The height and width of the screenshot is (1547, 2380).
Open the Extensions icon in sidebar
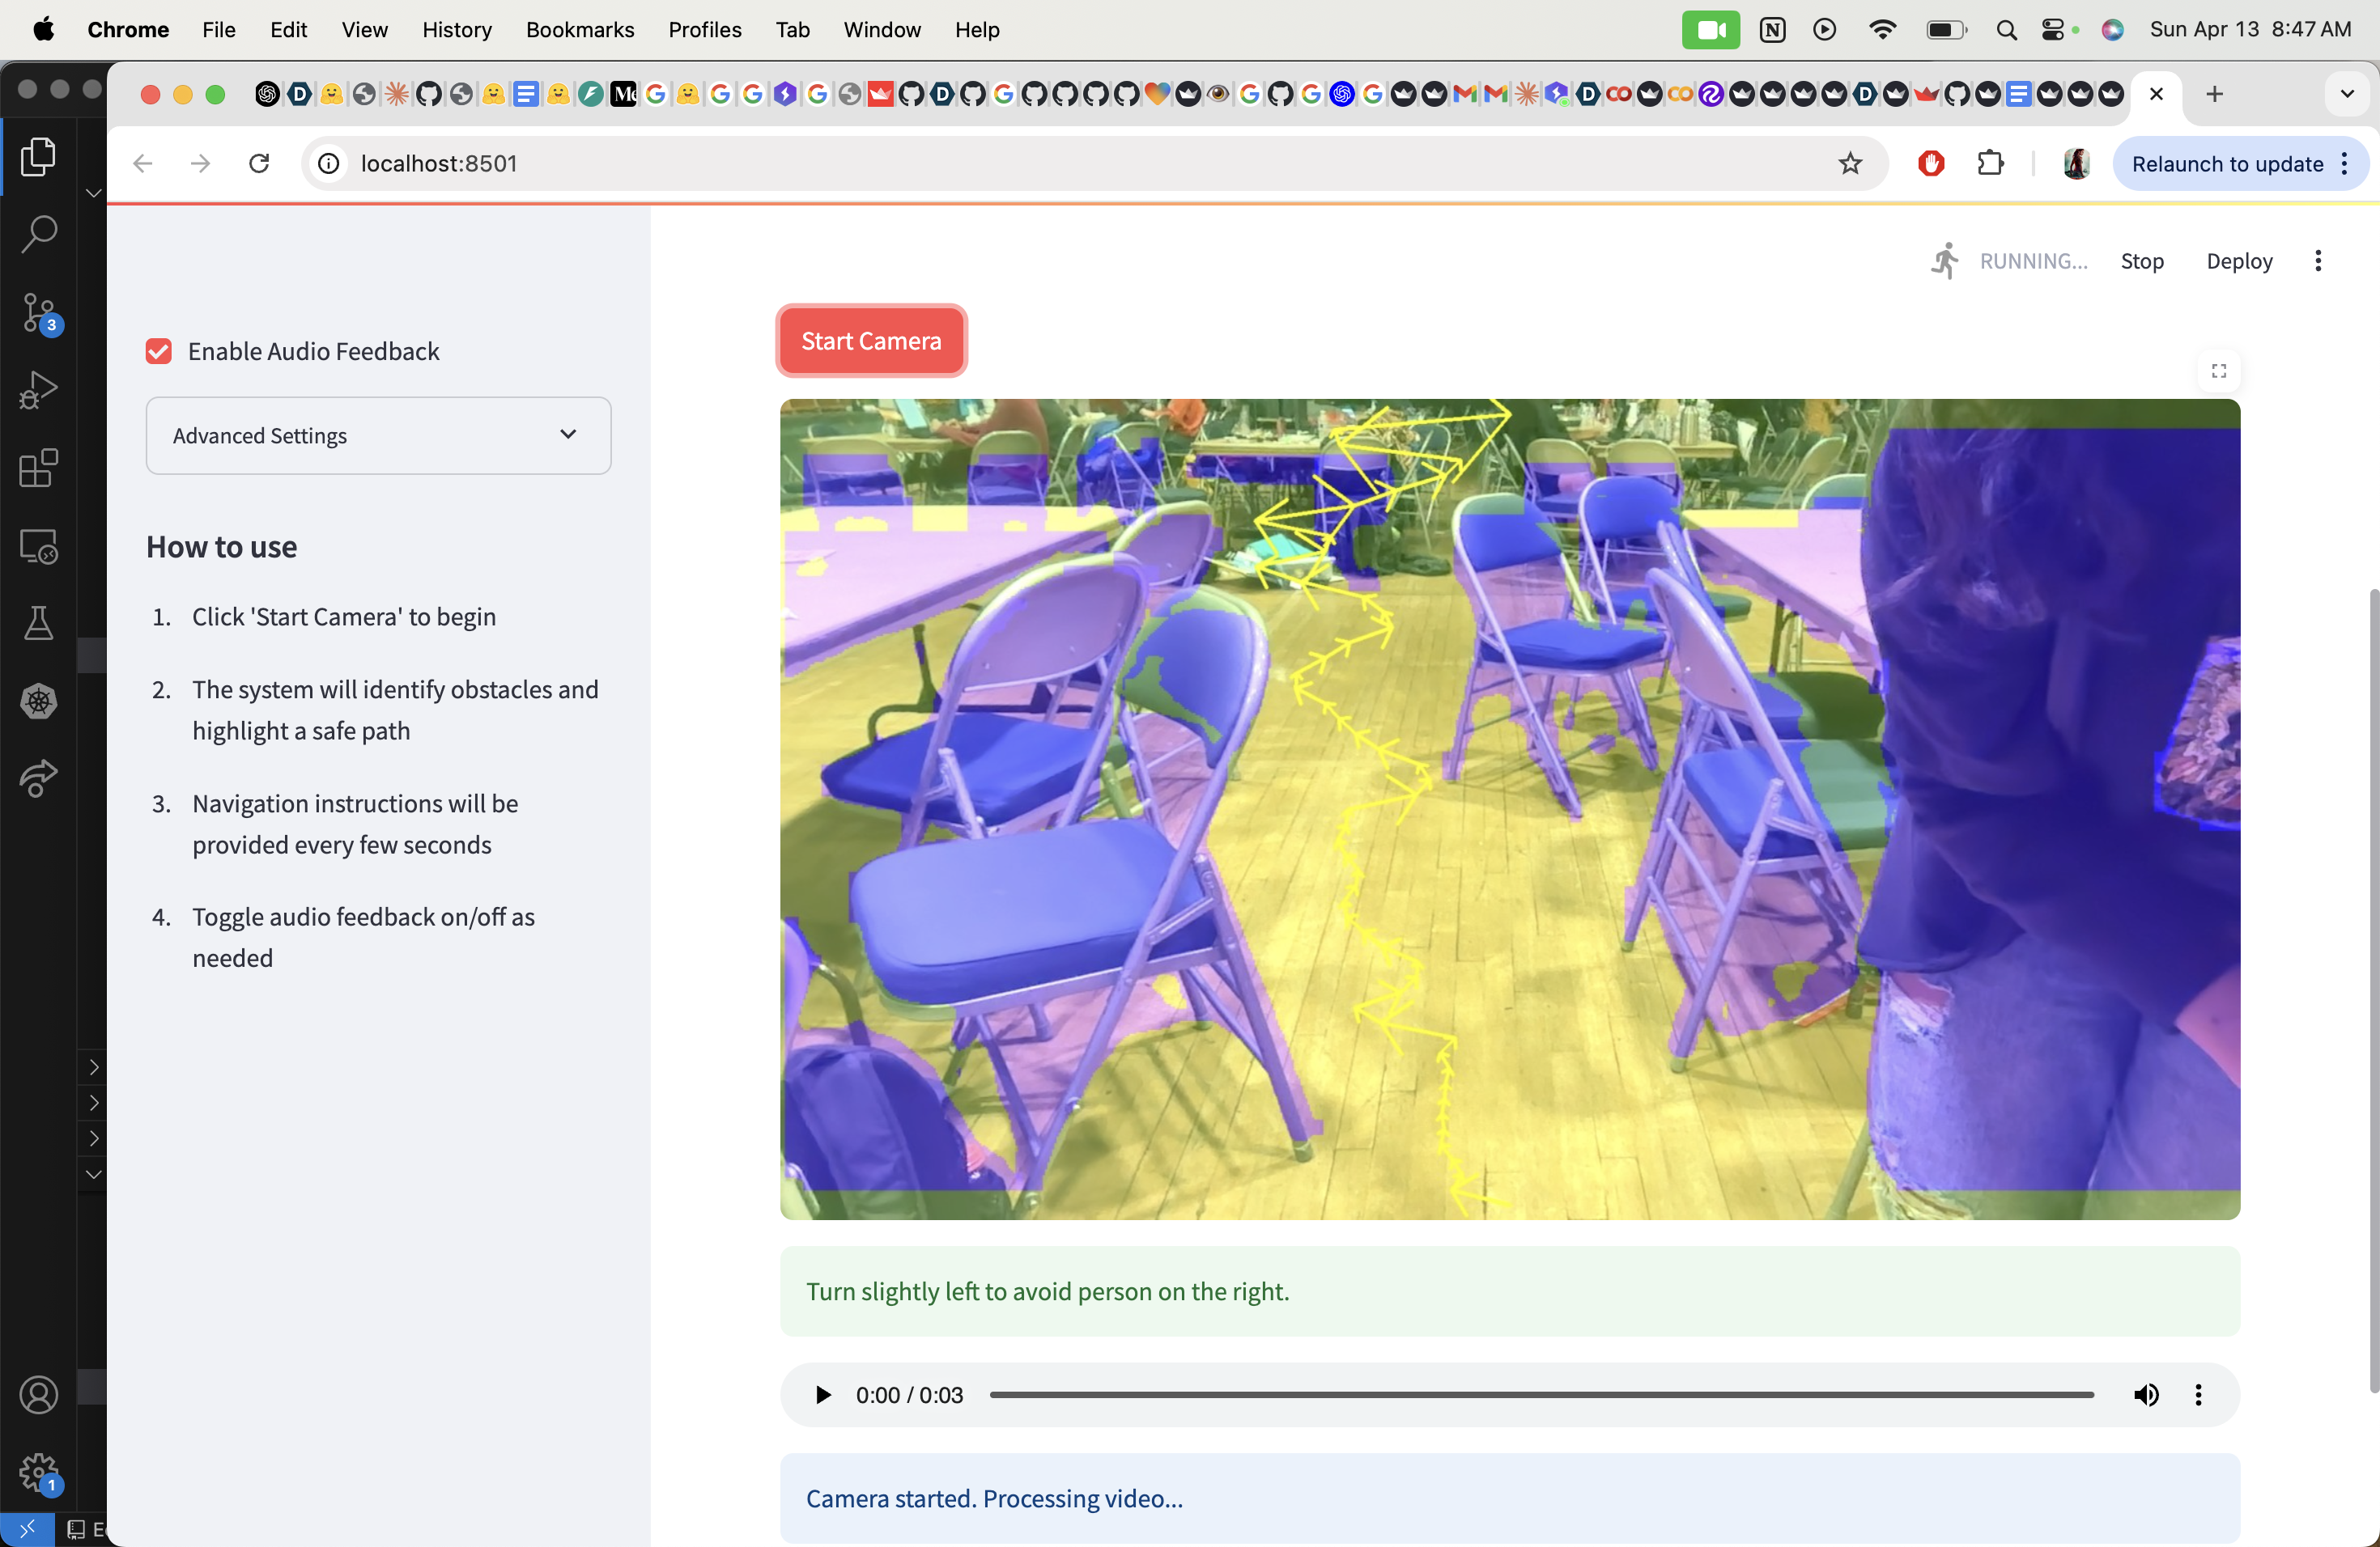coord(38,468)
